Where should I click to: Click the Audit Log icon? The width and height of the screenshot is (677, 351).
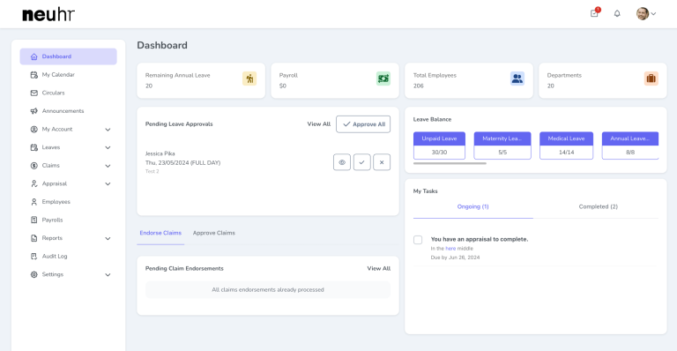point(34,256)
